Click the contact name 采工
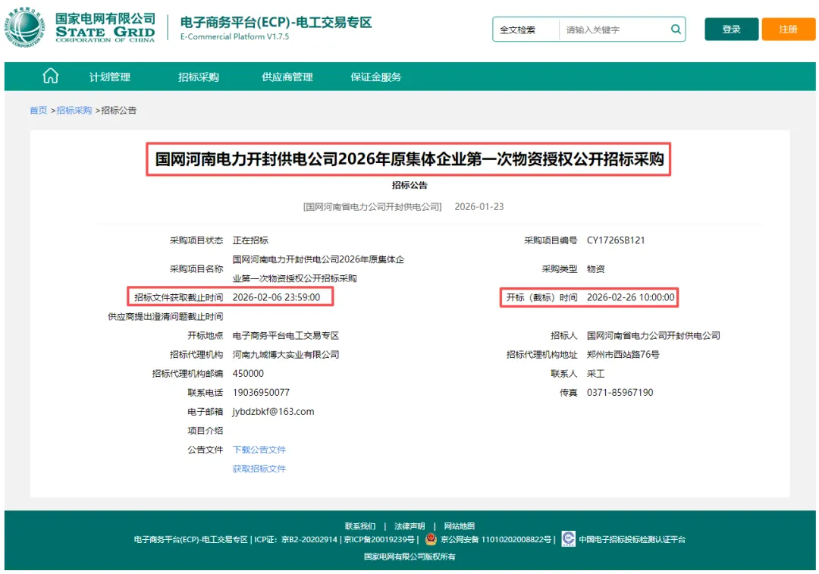 [595, 373]
